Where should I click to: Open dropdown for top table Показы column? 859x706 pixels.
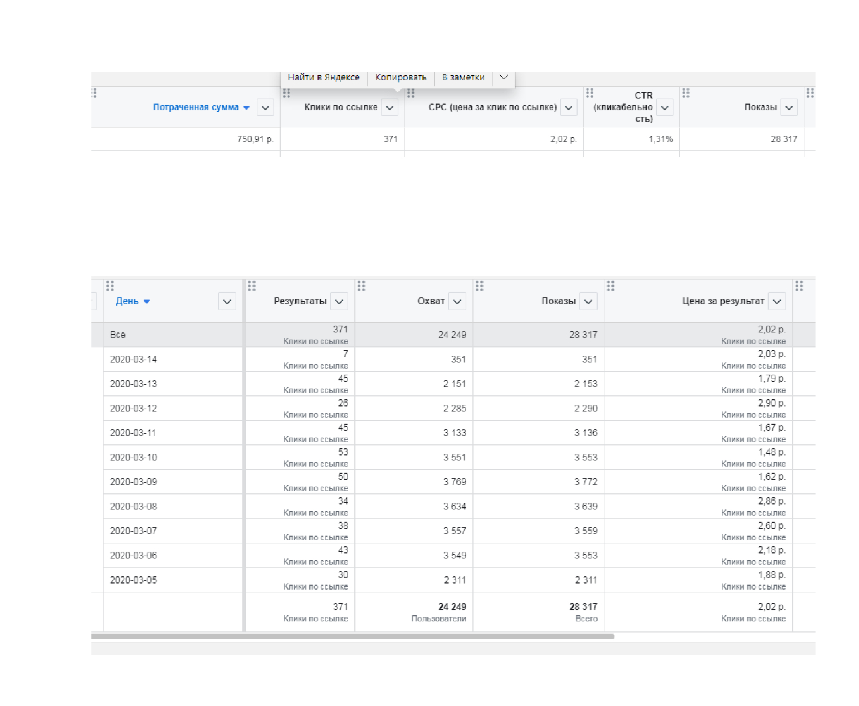pos(789,107)
